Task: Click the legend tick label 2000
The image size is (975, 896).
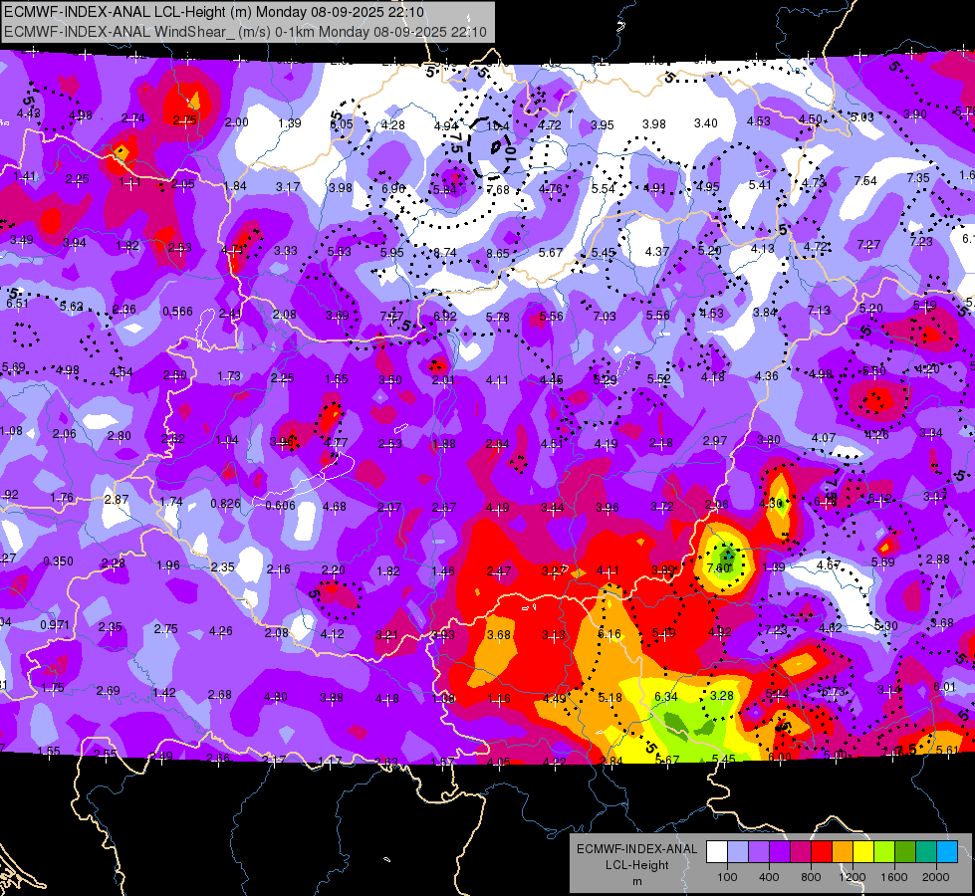Action: click(x=936, y=877)
